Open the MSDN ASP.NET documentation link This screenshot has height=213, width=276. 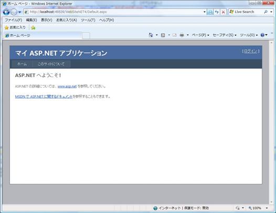click(x=44, y=97)
